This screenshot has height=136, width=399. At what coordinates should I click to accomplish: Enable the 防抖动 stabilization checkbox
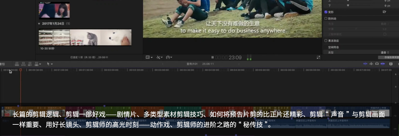(x=326, y=19)
